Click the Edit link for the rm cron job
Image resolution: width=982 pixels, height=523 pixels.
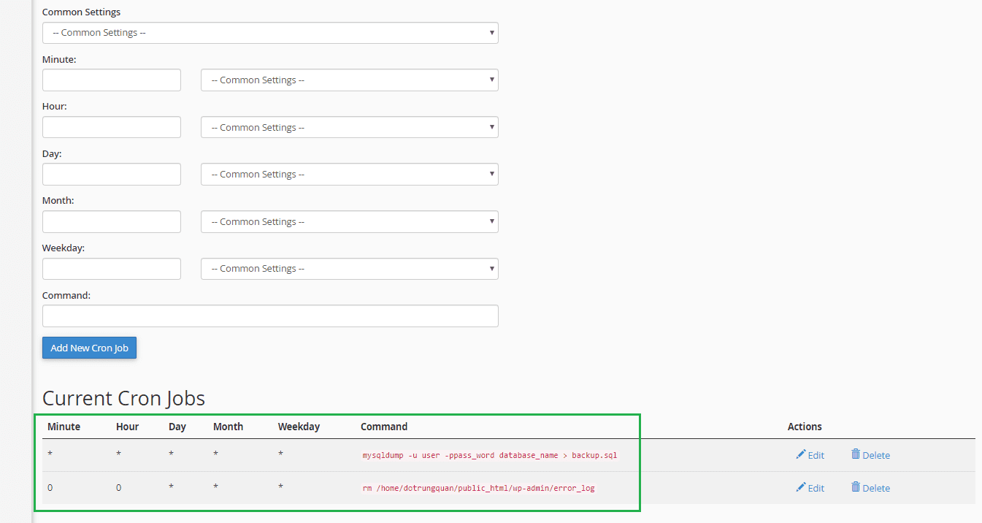[x=810, y=487]
